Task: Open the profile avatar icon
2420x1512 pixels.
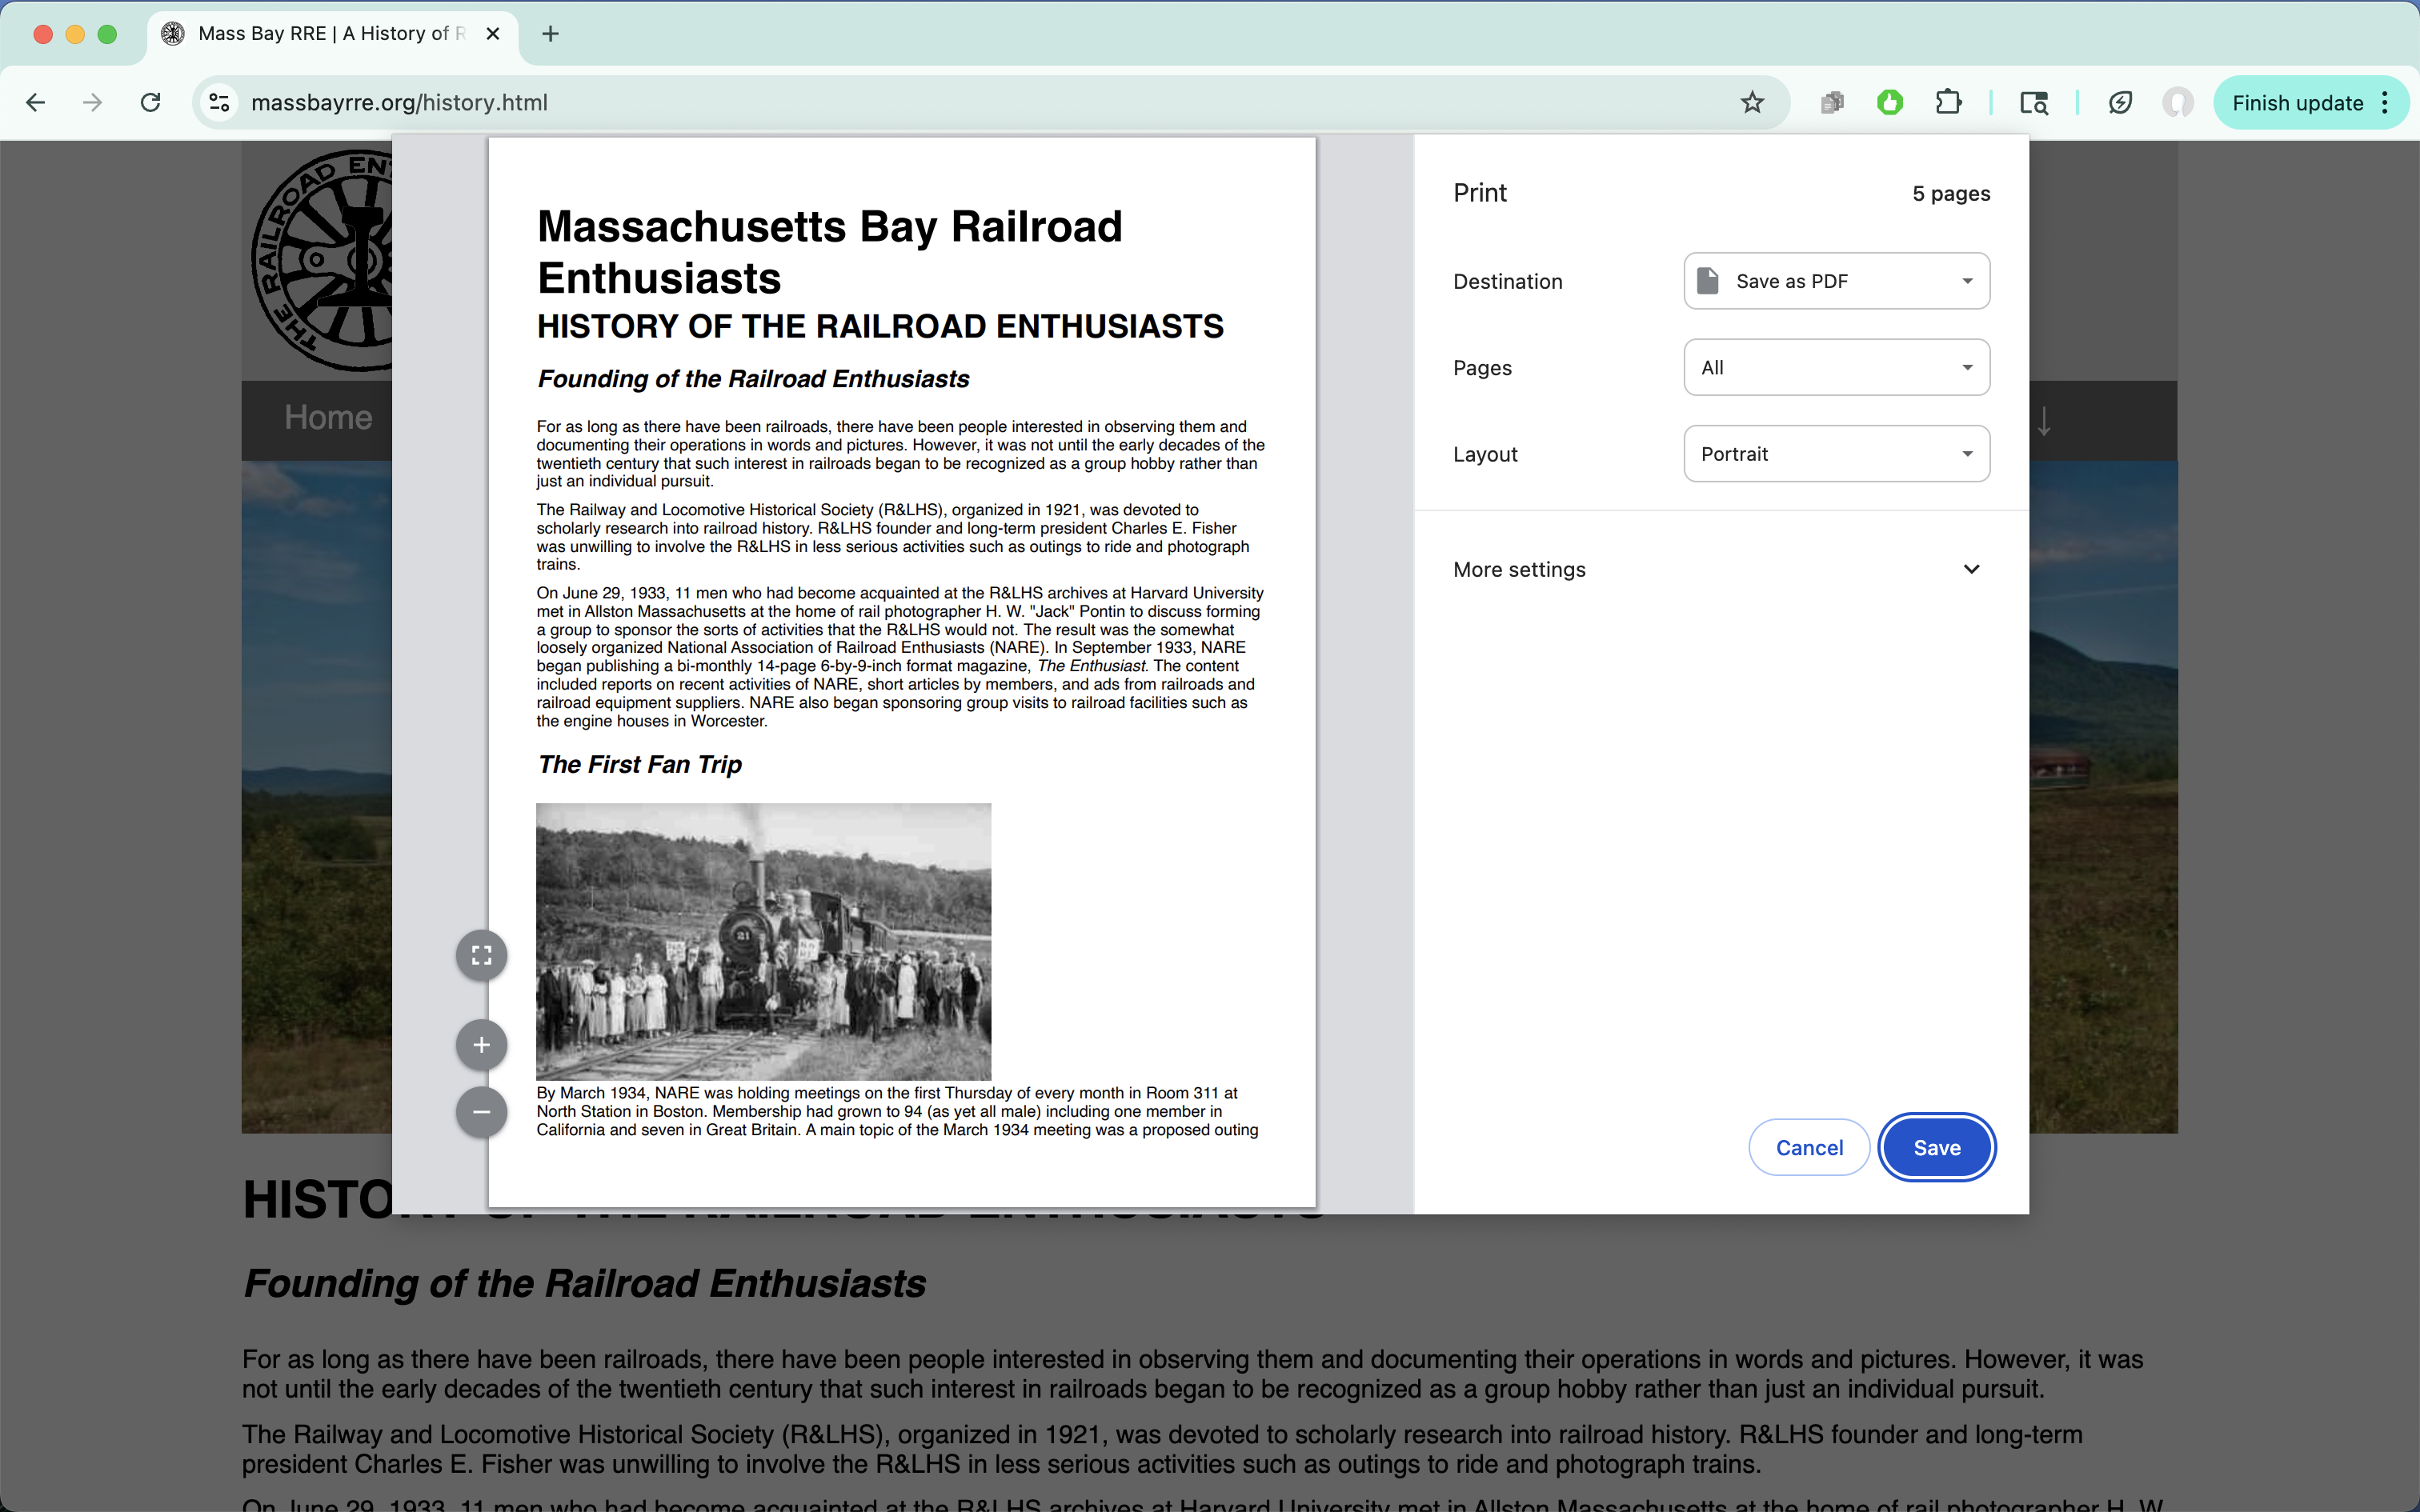Action: point(2178,102)
